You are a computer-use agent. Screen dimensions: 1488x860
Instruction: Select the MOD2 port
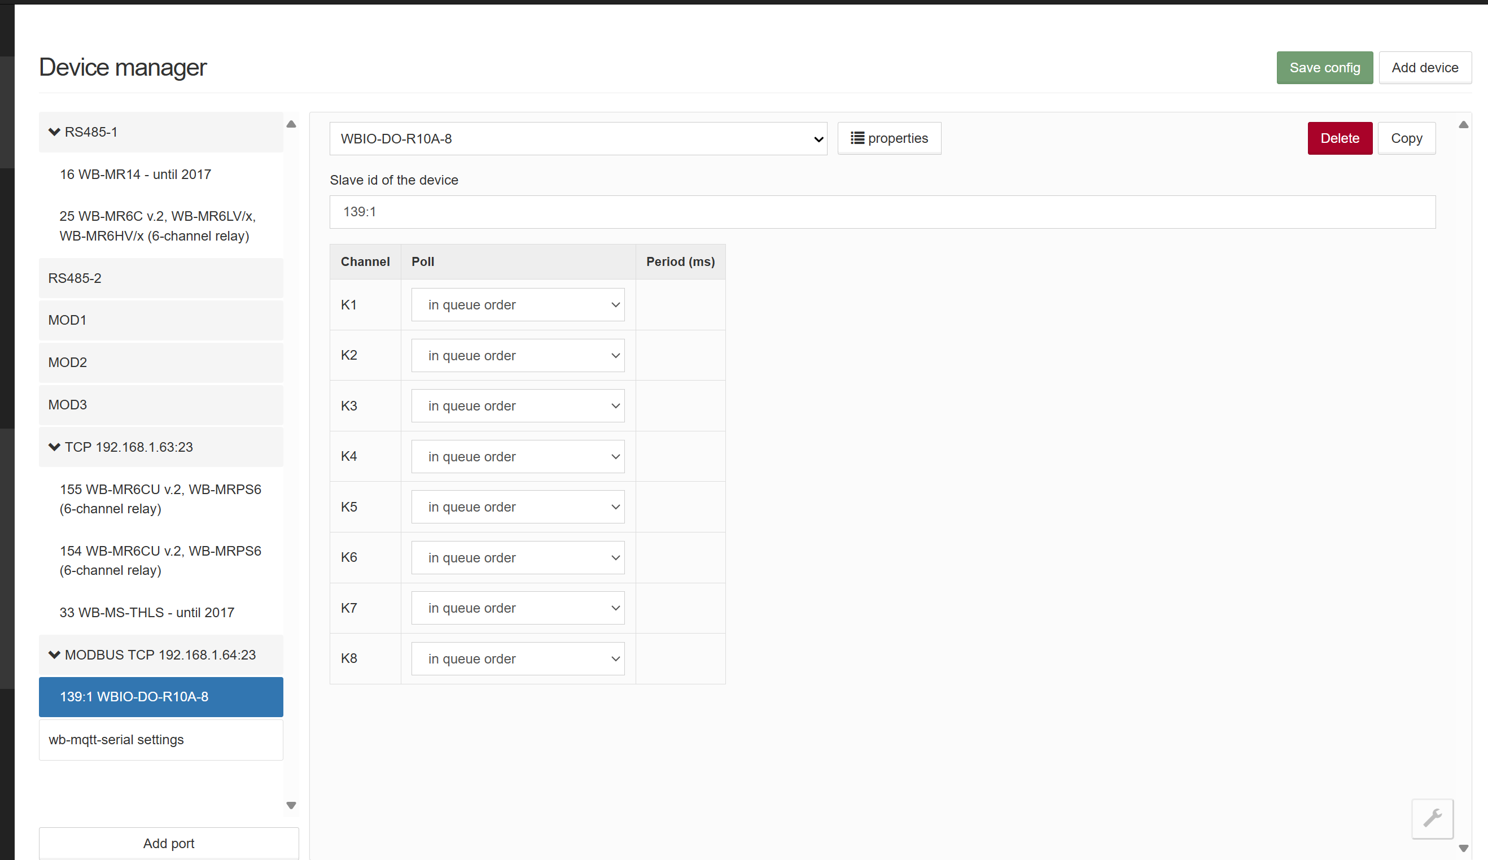coord(161,362)
